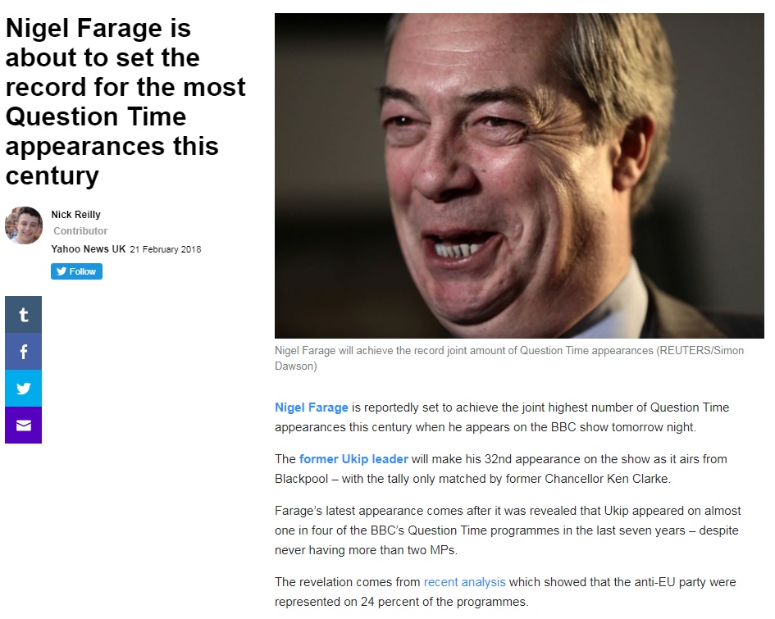
Task: Click the Yahoo News UK source label
Action: (89, 249)
